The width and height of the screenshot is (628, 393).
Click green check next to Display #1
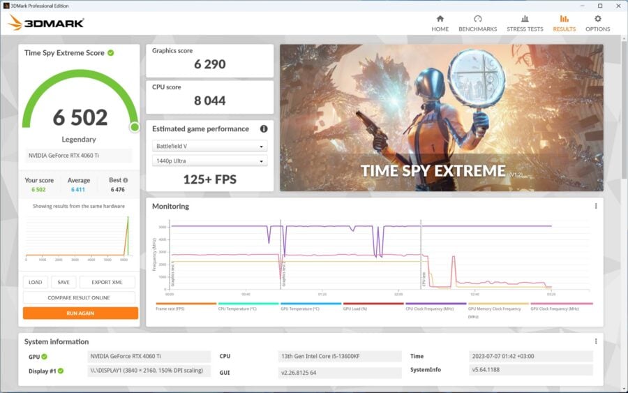click(61, 371)
